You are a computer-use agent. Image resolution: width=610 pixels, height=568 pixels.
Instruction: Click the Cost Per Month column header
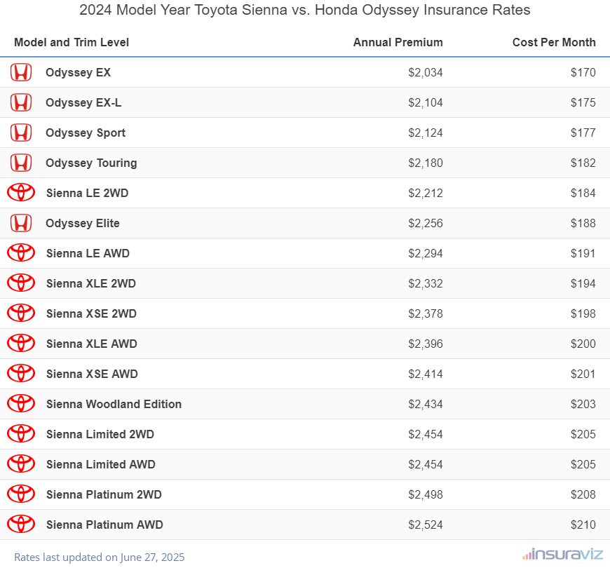click(554, 42)
